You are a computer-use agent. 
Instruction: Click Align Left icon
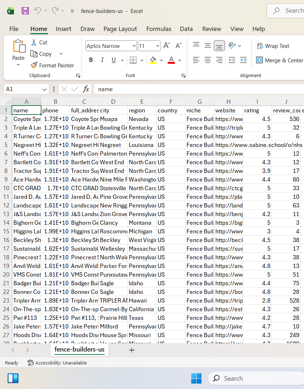pyautogui.click(x=196, y=60)
